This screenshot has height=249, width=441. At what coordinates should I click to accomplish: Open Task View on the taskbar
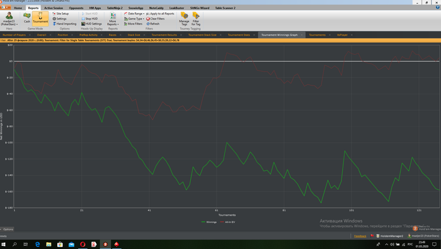pos(26,244)
